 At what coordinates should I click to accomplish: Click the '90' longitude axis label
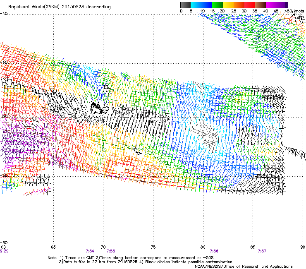[303, 247]
